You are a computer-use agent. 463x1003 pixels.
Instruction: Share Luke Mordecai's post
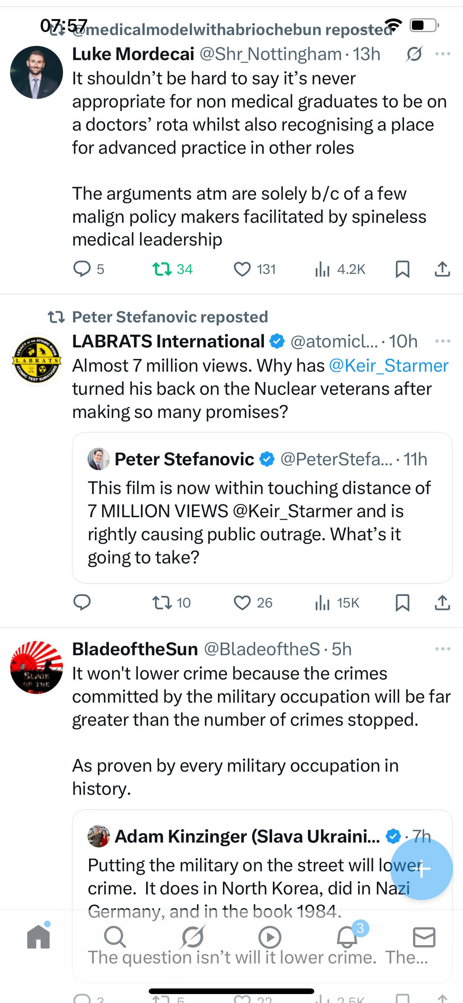click(x=442, y=269)
